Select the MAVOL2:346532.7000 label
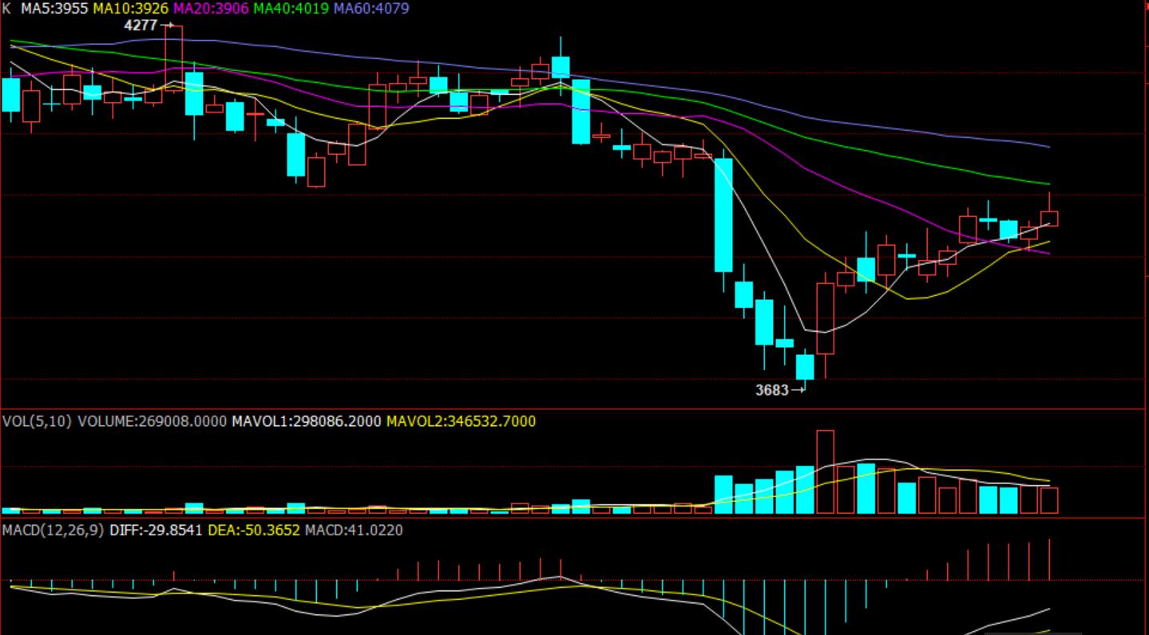1149x635 pixels. 462,420
